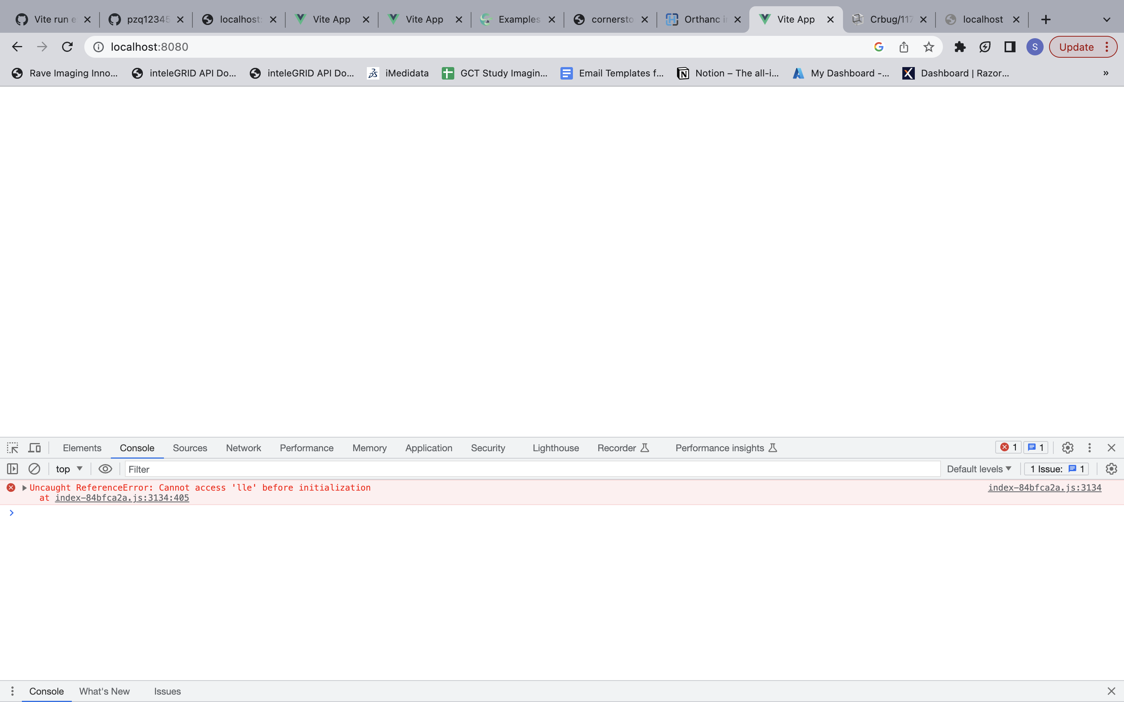The height and width of the screenshot is (702, 1124).
Task: Click the browser reload page icon
Action: (x=68, y=47)
